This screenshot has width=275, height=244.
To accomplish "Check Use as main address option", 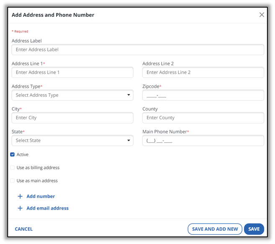I will pos(13,181).
